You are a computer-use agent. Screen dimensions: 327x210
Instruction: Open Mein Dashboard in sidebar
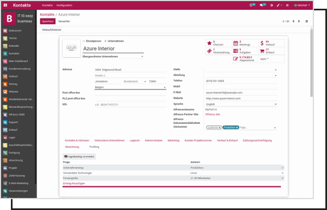pyautogui.click(x=19, y=61)
